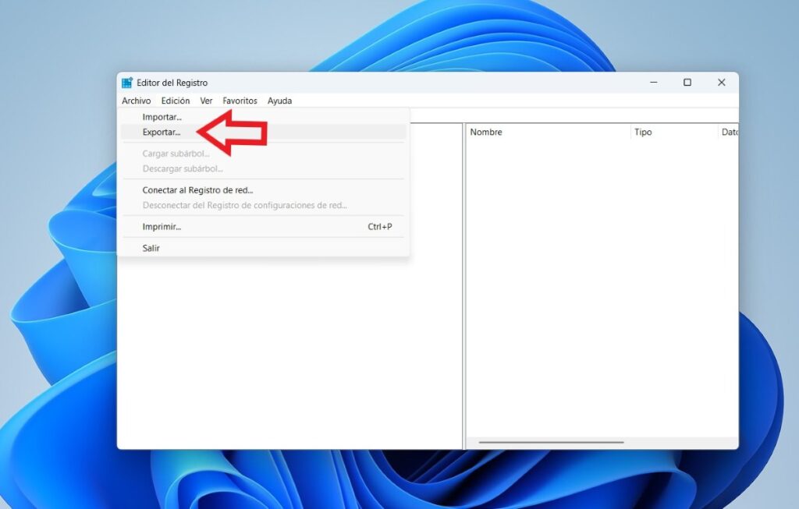The width and height of the screenshot is (799, 509).
Task: Click the Registry Editor app icon in titlebar
Action: [126, 82]
